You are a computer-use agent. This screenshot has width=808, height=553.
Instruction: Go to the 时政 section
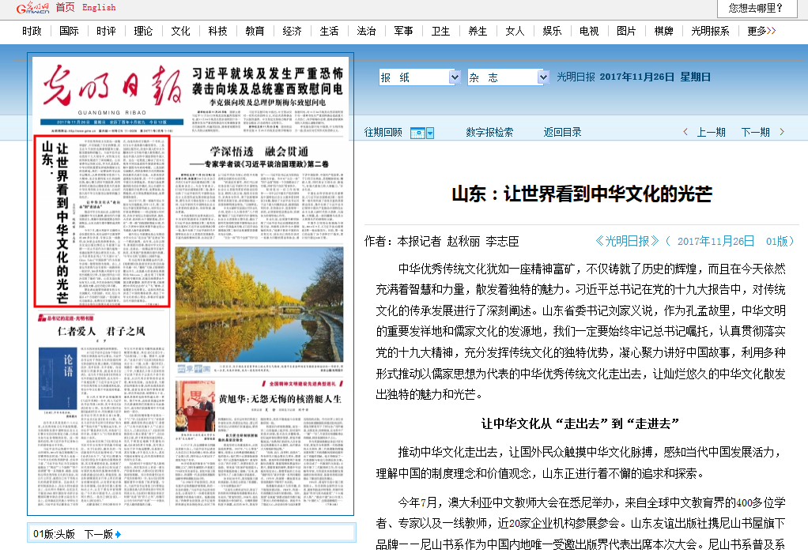point(32,31)
